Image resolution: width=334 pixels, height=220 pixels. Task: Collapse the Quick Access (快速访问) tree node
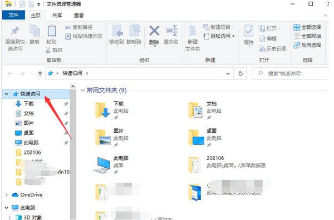(7, 94)
